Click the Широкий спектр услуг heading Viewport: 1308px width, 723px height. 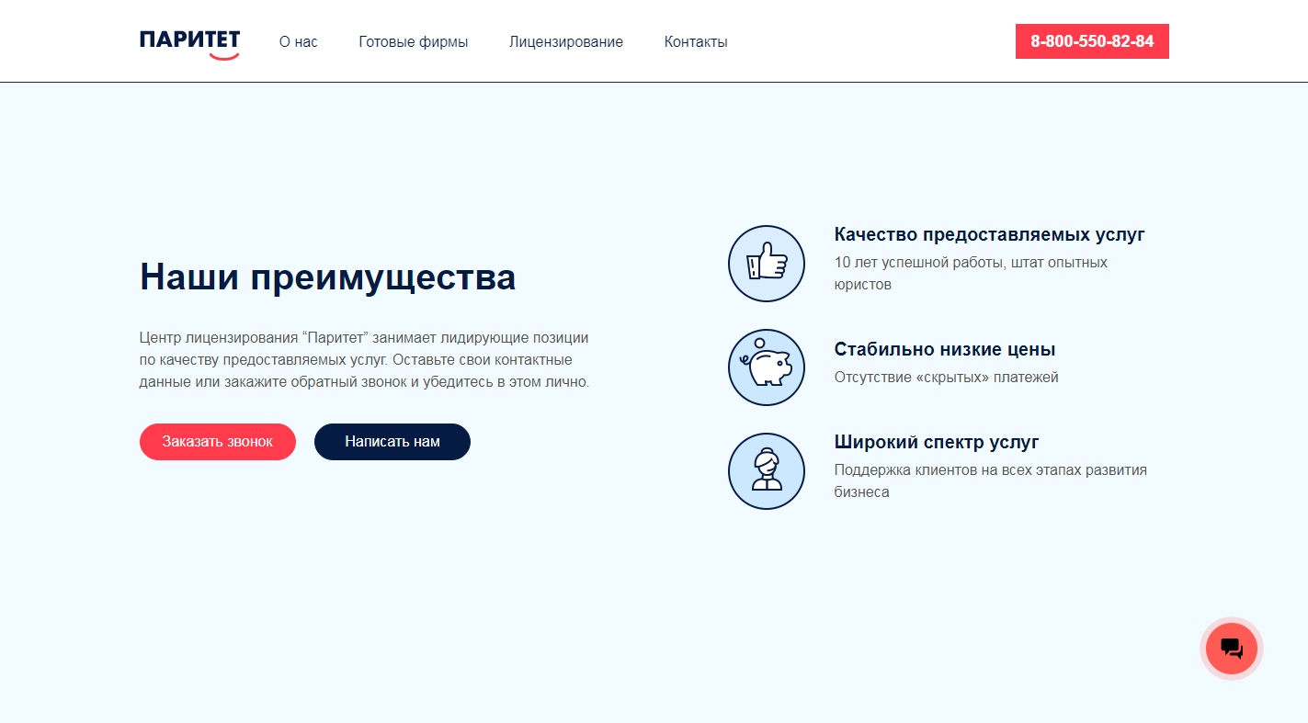(x=937, y=442)
